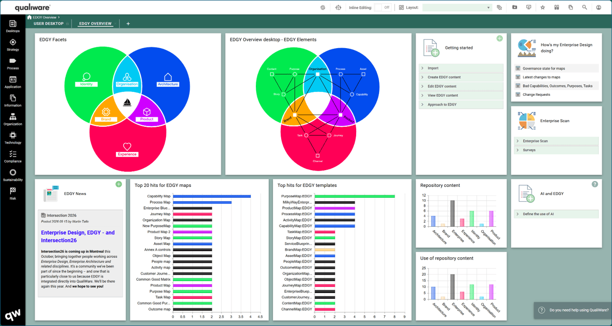612x326 pixels.
Task: Click the favorites star icon in top toolbar
Action: coord(543,8)
